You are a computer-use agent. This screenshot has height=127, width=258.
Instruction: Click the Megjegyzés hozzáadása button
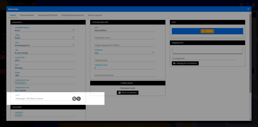185,63
